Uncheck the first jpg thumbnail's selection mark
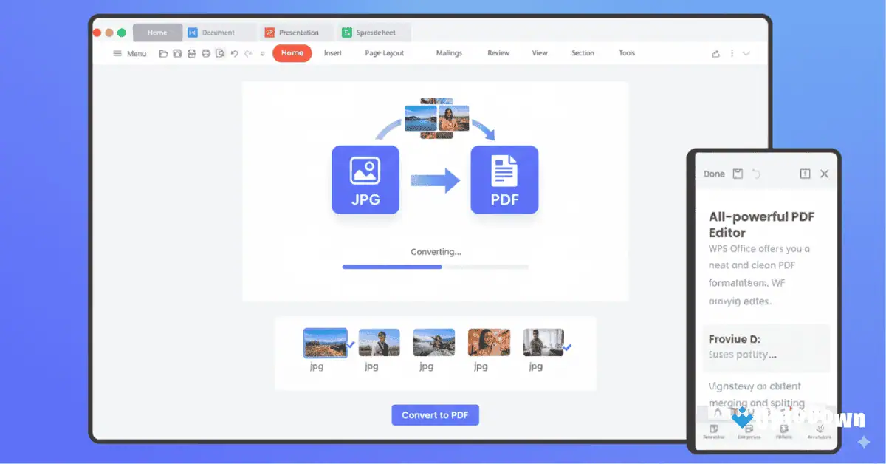886x464 pixels. click(x=352, y=344)
